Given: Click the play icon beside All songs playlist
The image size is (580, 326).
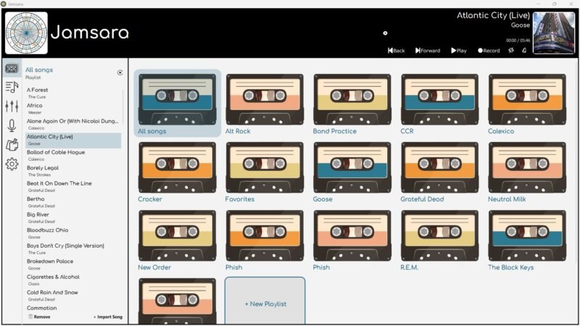Looking at the screenshot, I should (x=120, y=72).
